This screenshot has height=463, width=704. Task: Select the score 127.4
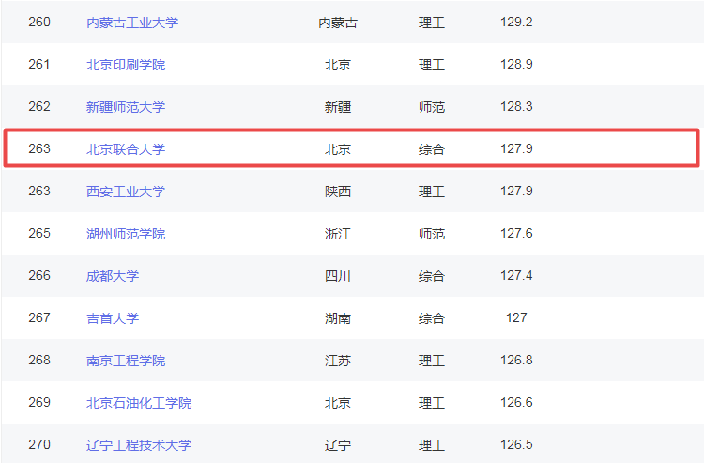tap(516, 275)
